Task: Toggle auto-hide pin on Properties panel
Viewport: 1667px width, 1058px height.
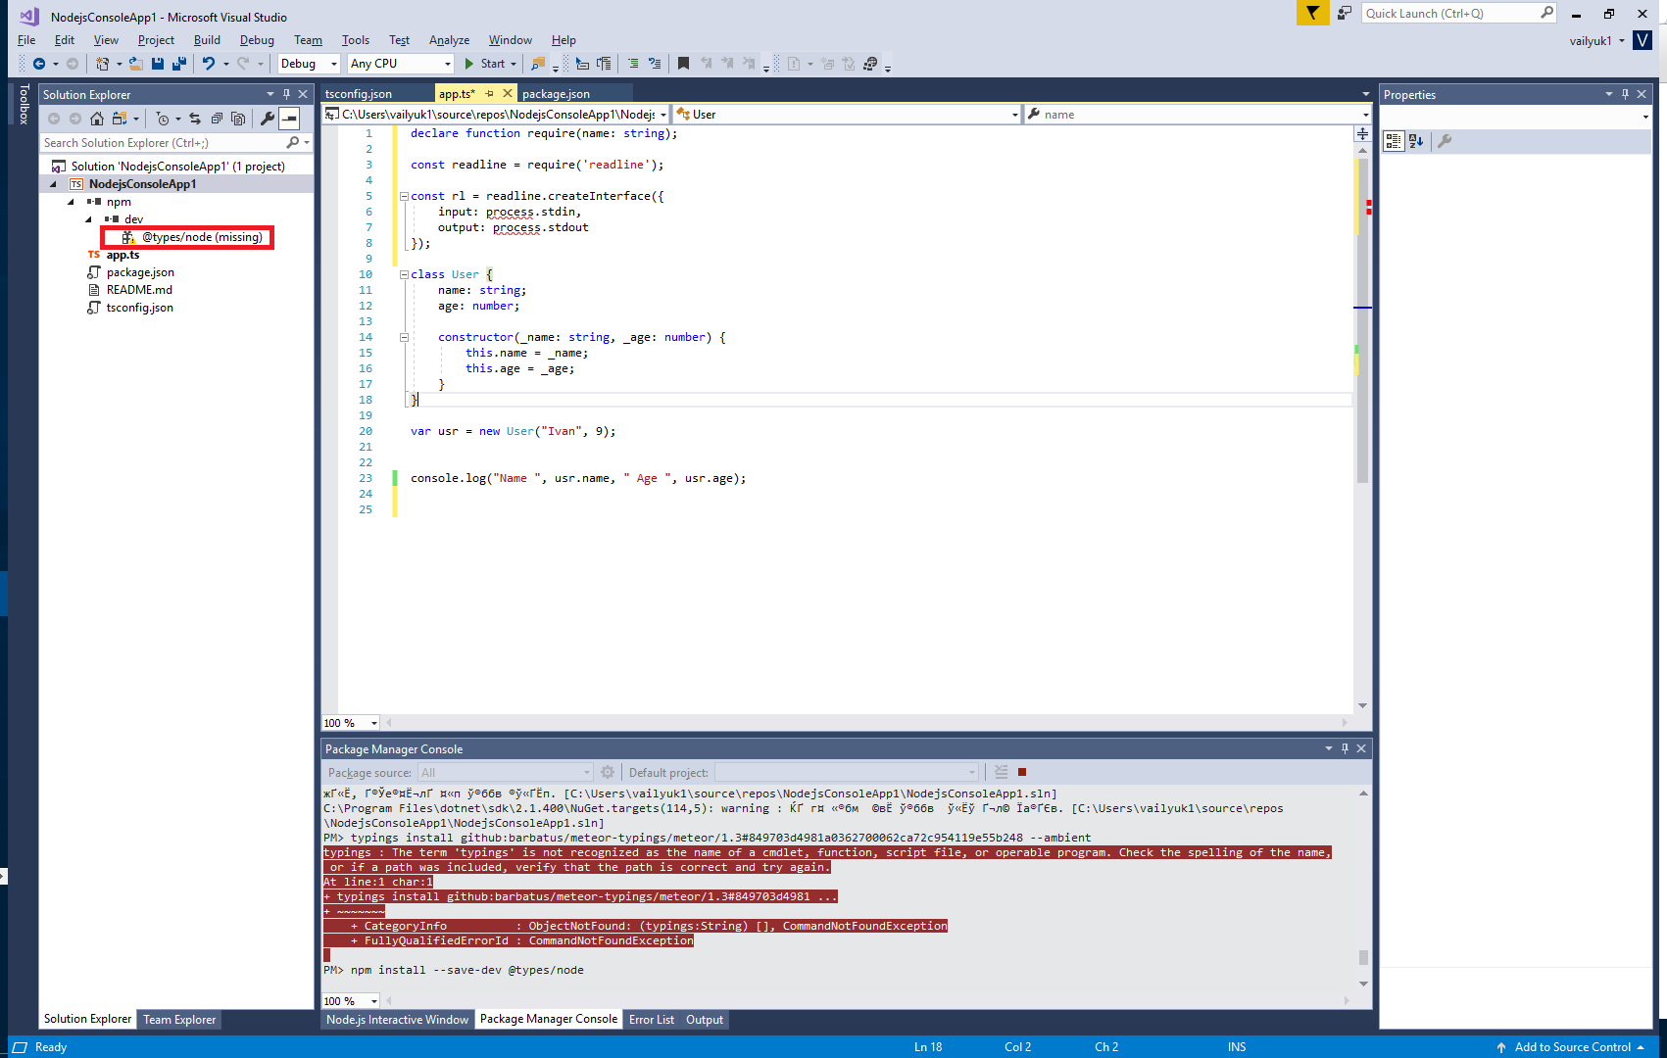Action: (1625, 94)
